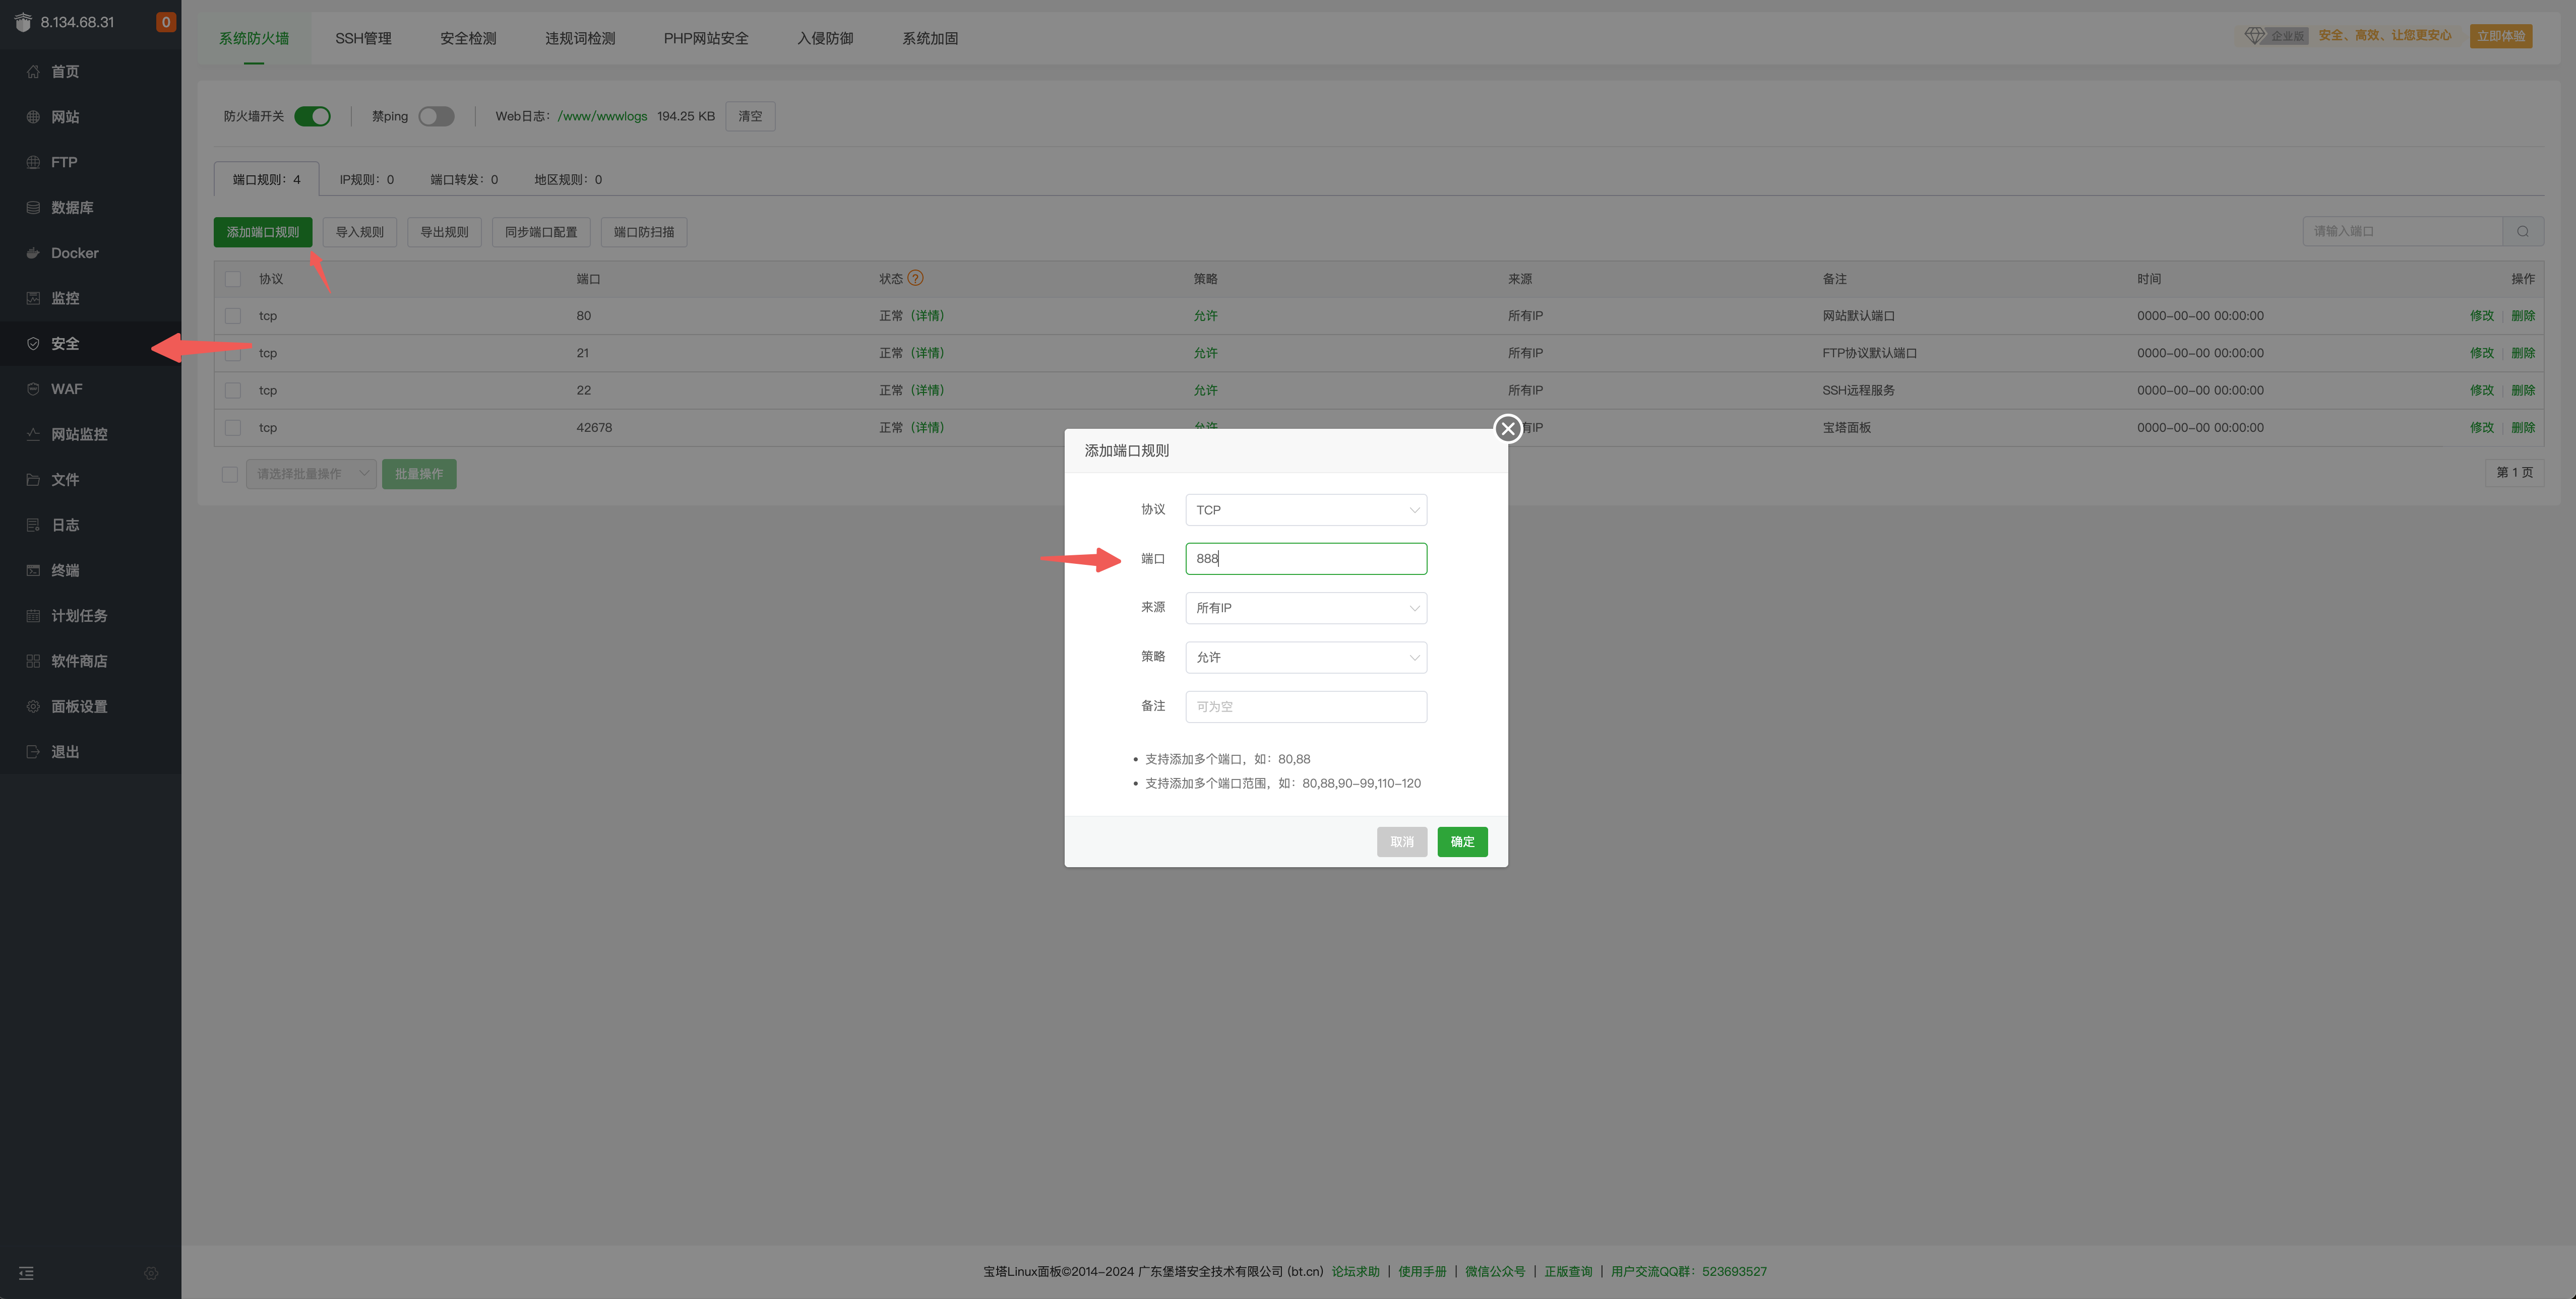Click the 网站 globe icon in sidebar

coord(33,117)
